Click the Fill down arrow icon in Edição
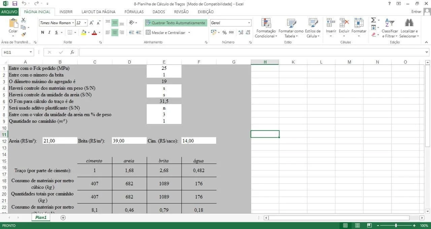Image resolution: width=431 pixels, height=229 pixels. click(373, 28)
